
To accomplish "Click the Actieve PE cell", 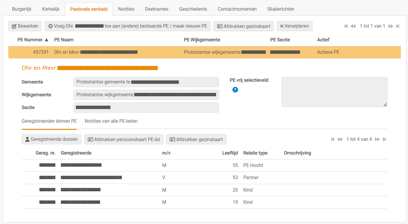I will coord(328,52).
